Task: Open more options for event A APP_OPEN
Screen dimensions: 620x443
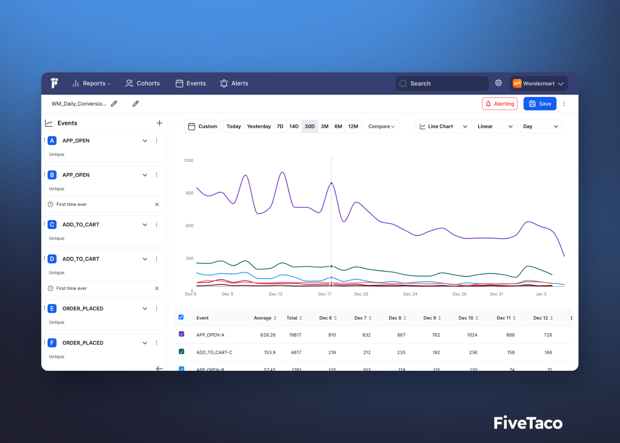Action: [157, 141]
